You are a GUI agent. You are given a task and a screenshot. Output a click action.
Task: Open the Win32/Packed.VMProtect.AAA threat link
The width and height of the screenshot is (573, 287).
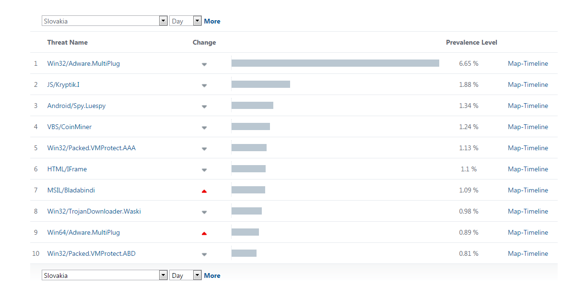click(x=91, y=148)
